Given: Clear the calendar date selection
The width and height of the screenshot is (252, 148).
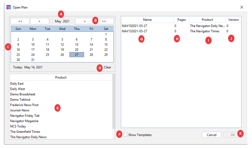Looking at the screenshot, I should coord(107,67).
